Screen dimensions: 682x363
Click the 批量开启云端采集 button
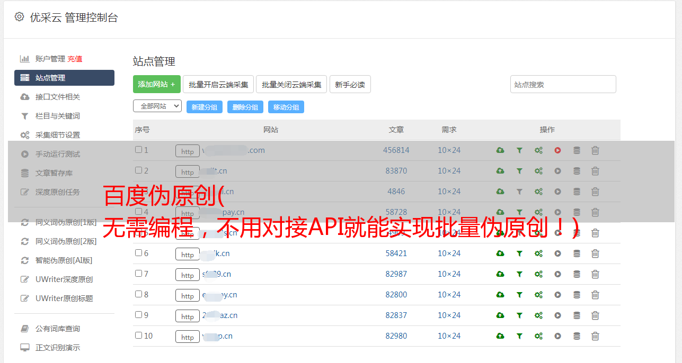tap(218, 84)
